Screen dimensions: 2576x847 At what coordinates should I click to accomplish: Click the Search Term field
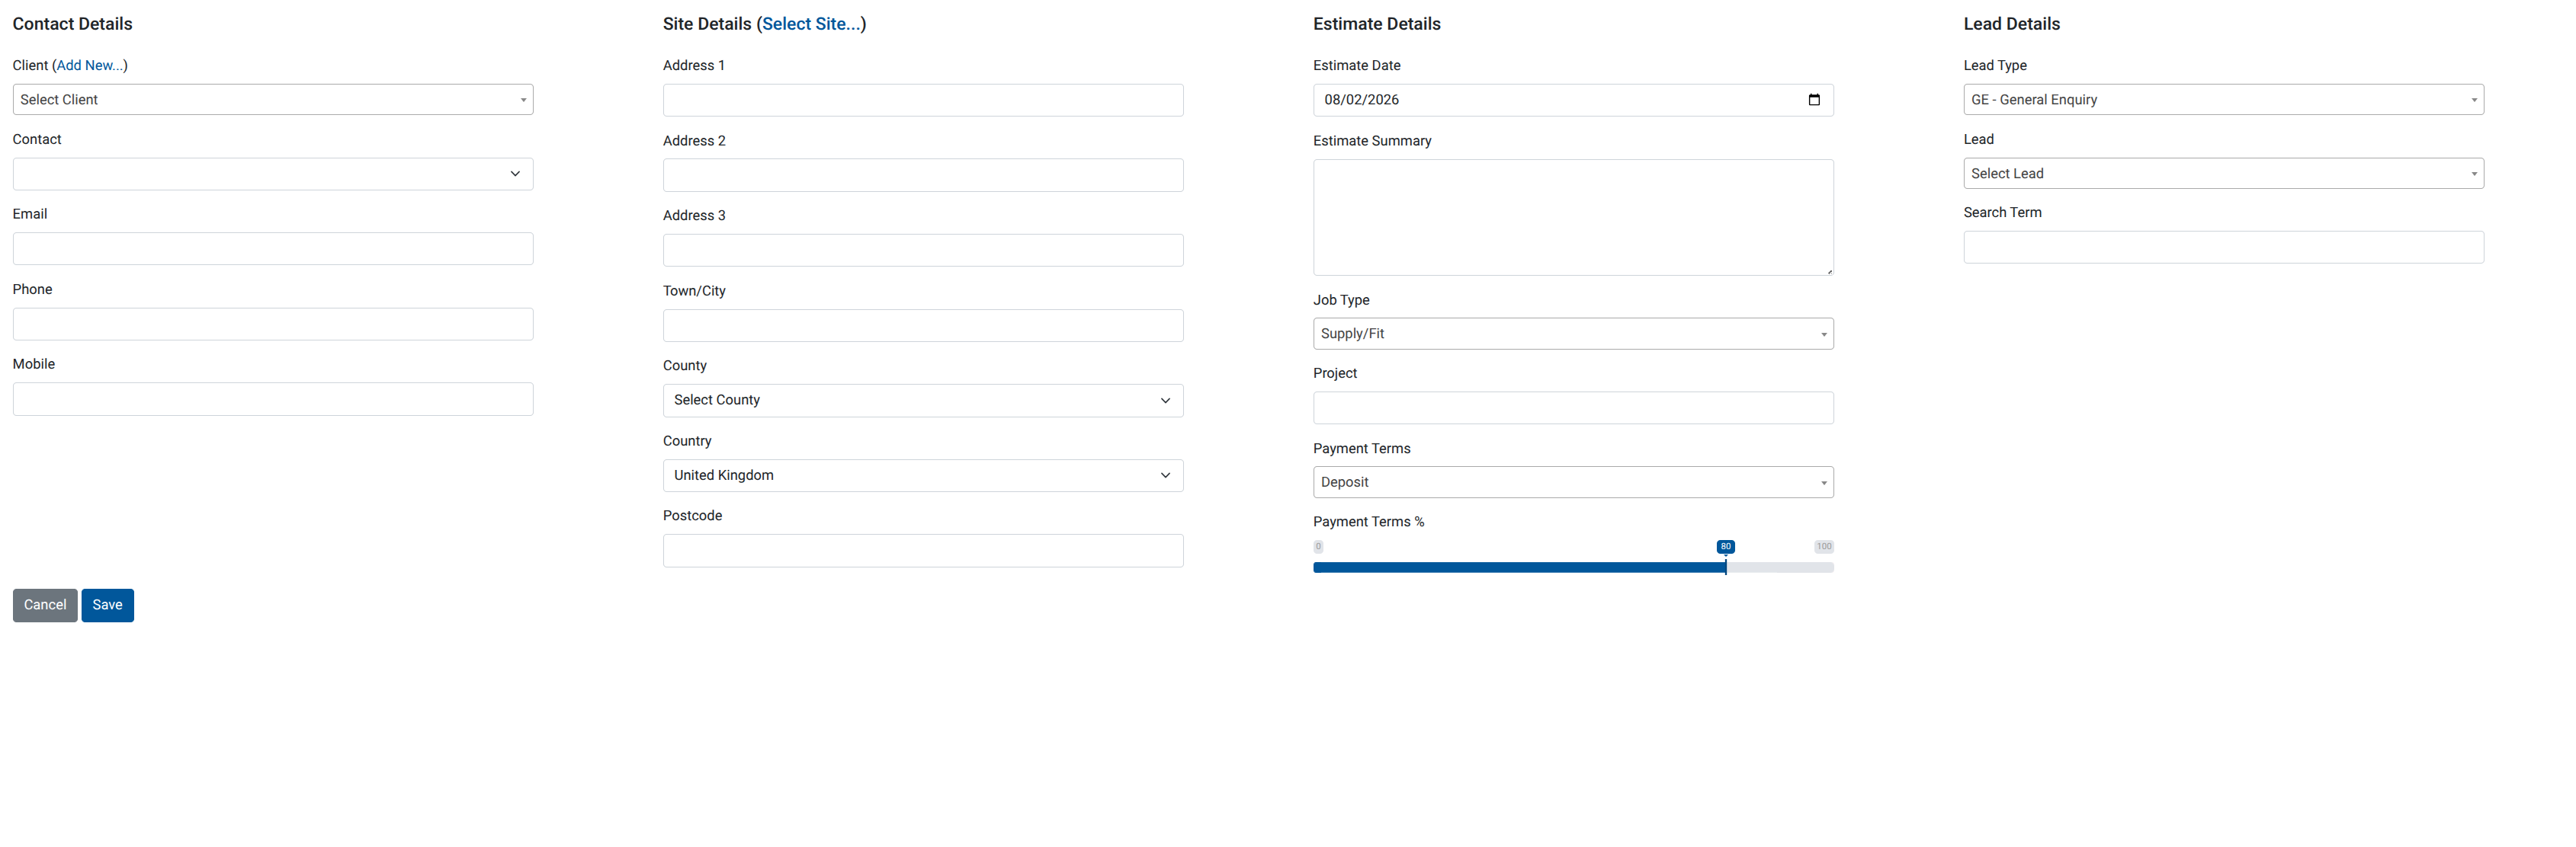2222,248
